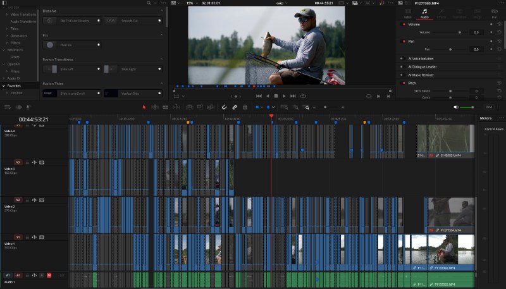Collapse the Open FX category
The width and height of the screenshot is (506, 289).
pyautogui.click(x=4, y=64)
